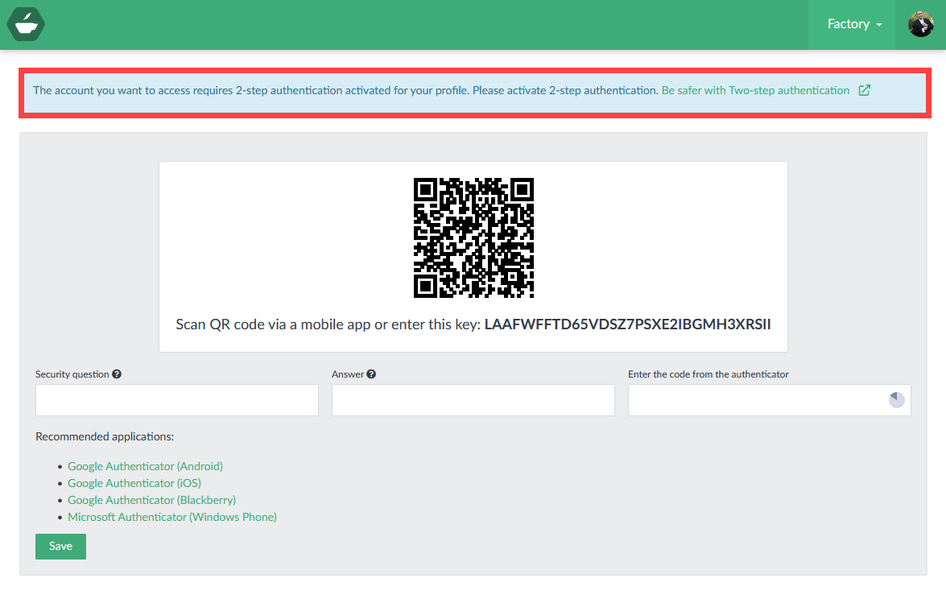Screen dimensions: 946x603
Task: Focus the Security question input field
Action: 177,400
